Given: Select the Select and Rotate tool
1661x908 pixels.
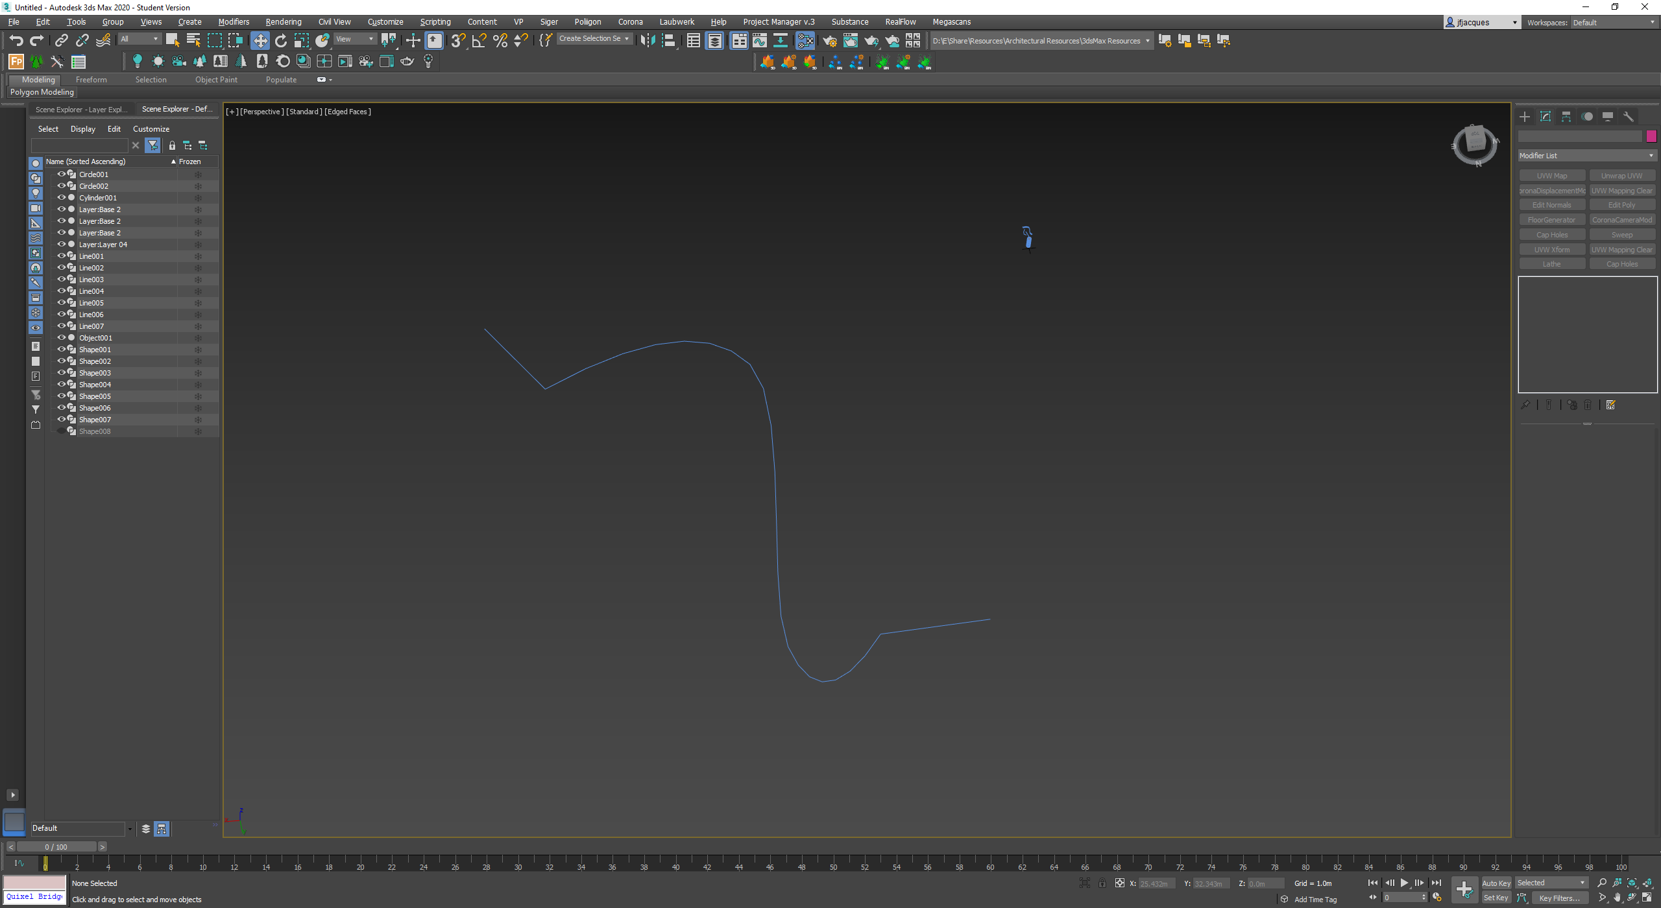Looking at the screenshot, I should point(281,40).
